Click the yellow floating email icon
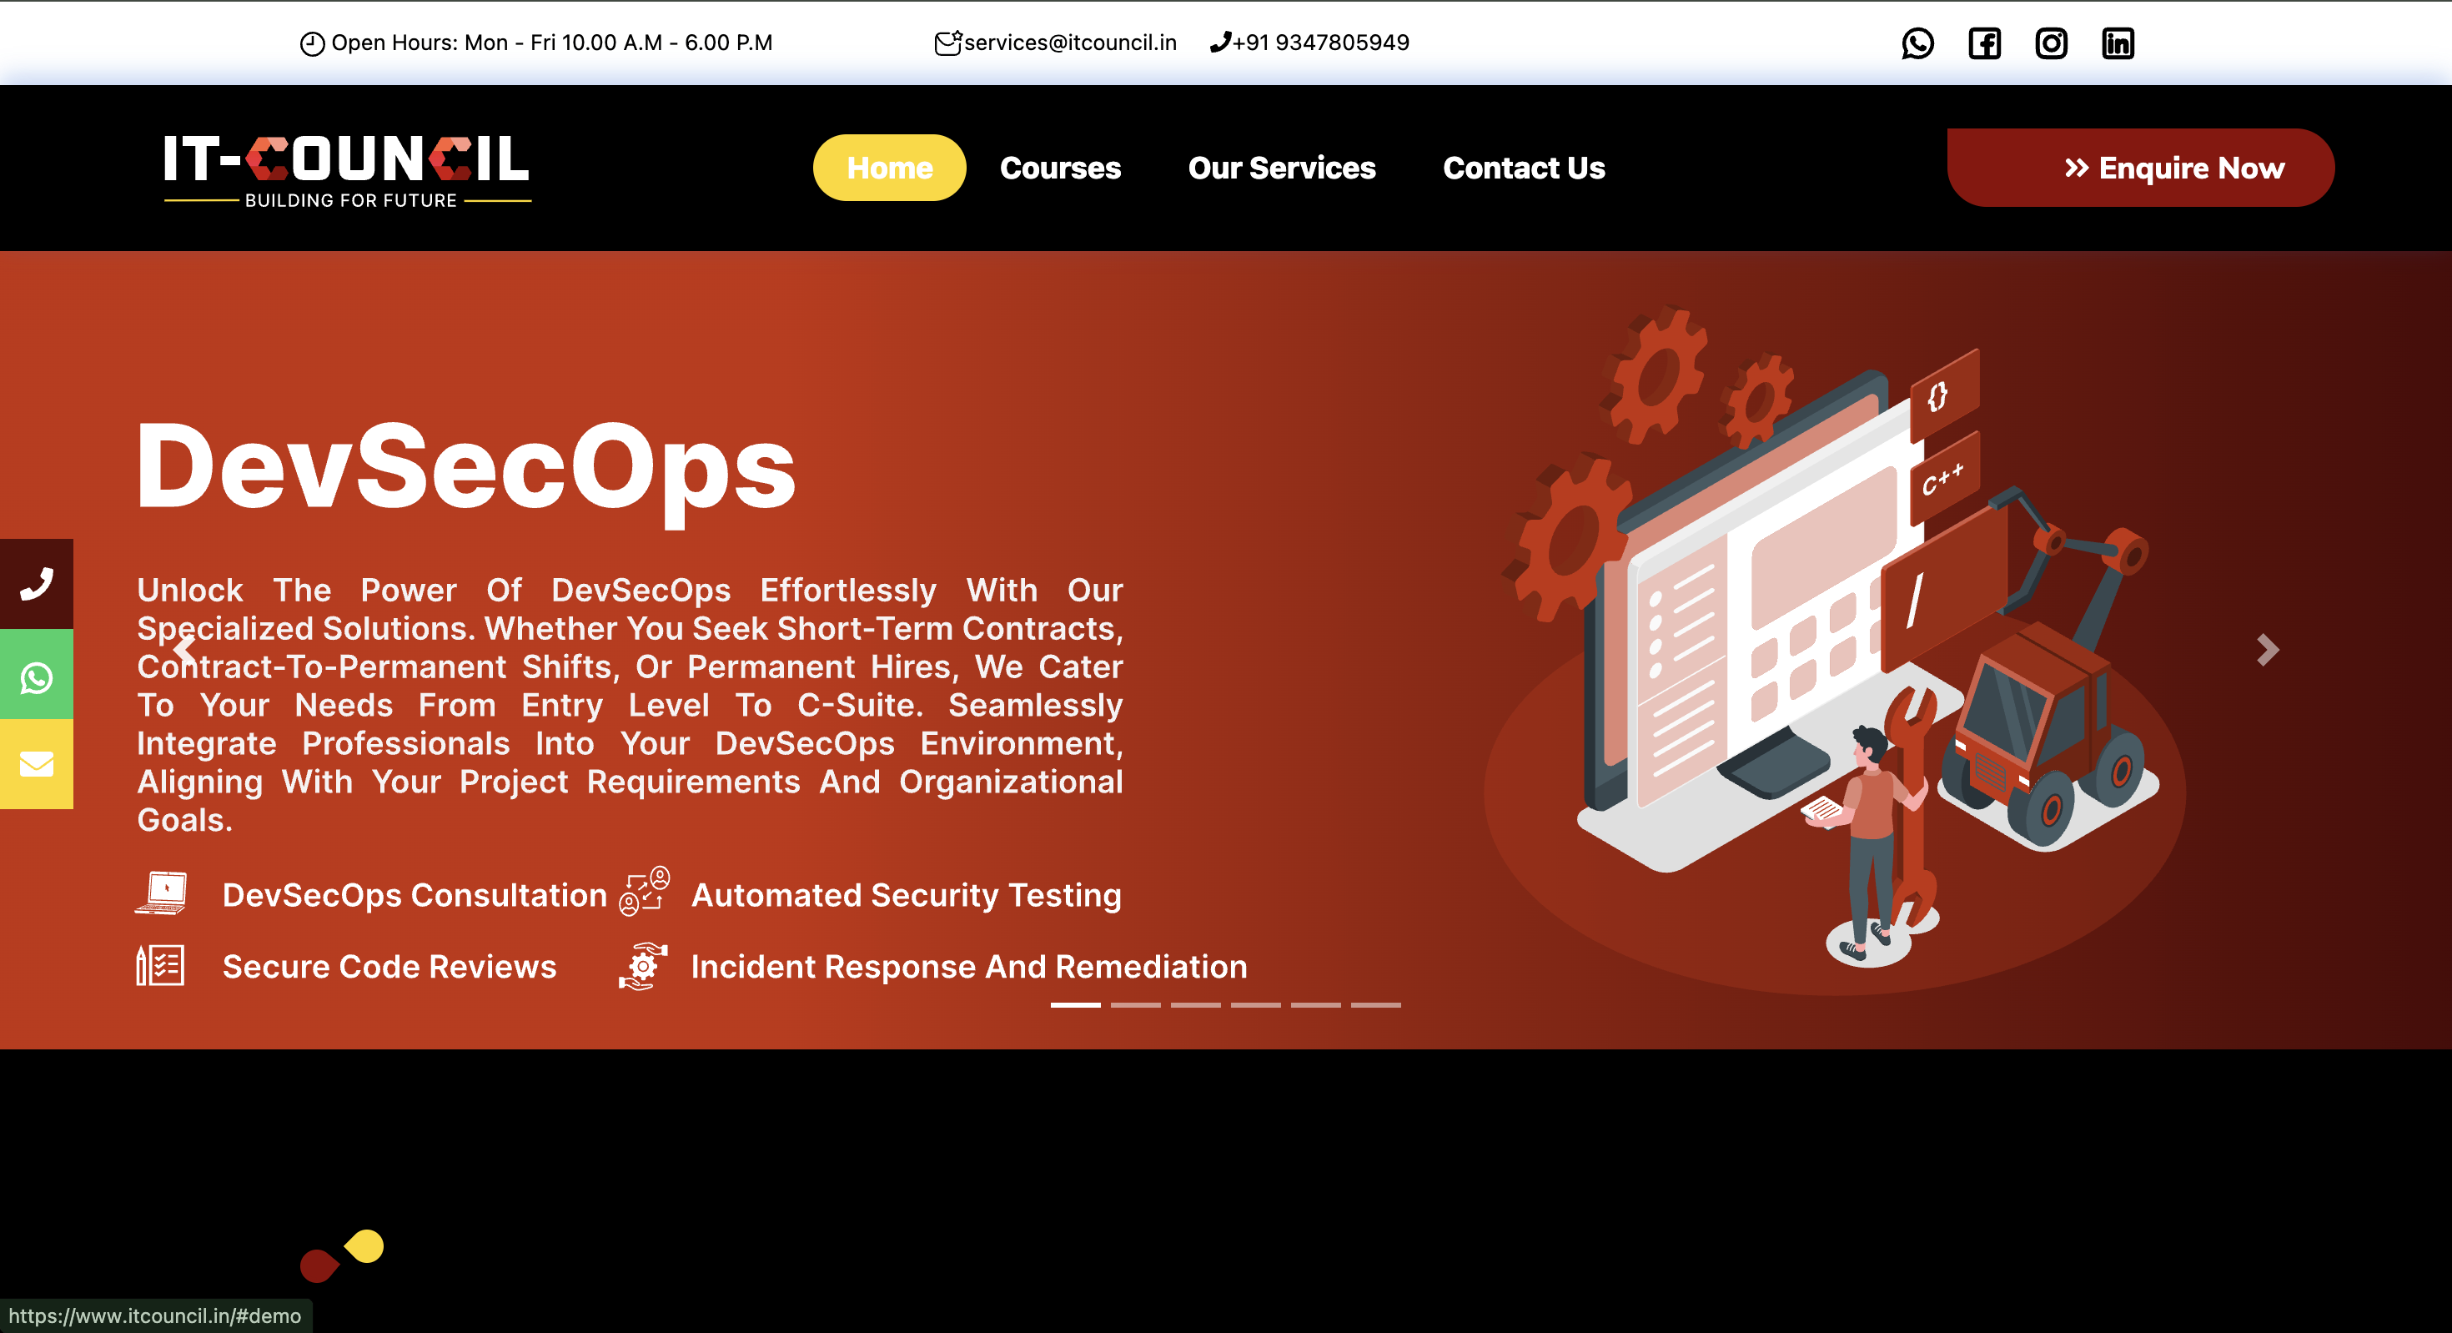2452x1333 pixels. click(36, 763)
